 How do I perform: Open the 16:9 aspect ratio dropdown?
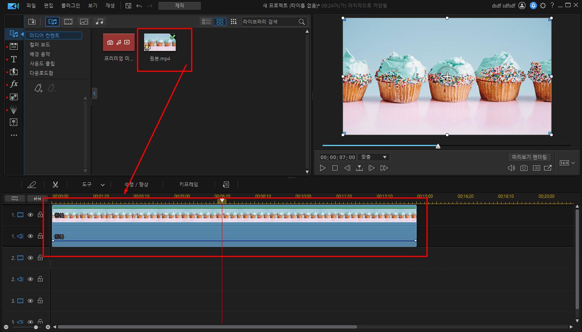tap(567, 163)
